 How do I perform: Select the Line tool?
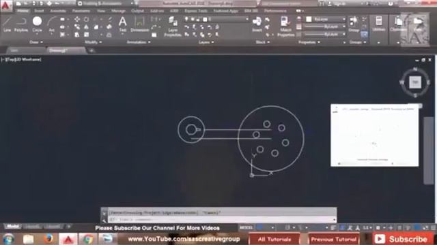(7, 24)
